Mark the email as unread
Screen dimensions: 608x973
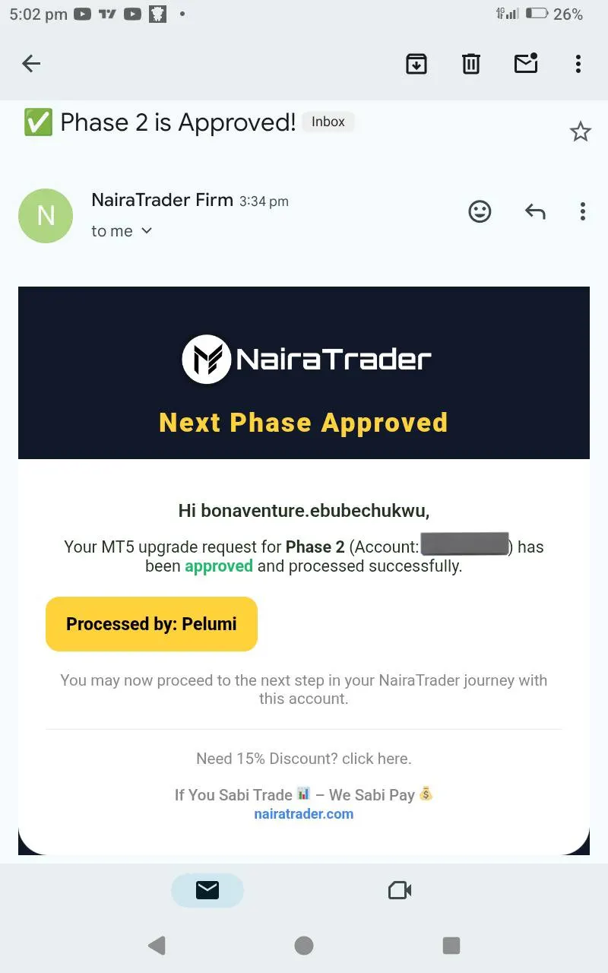[x=526, y=64]
